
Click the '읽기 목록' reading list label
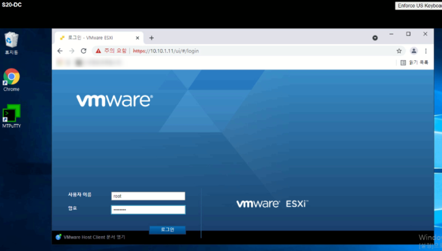419,63
